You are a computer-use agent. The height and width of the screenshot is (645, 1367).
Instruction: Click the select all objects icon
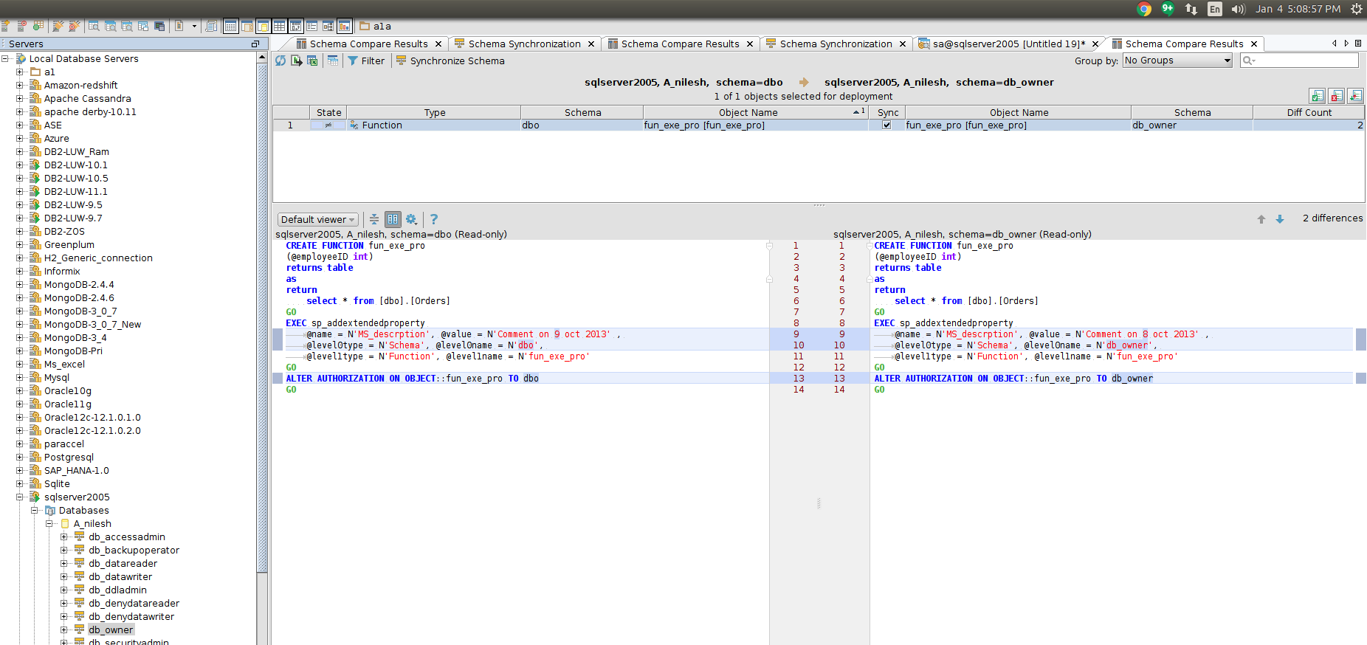tap(1316, 96)
